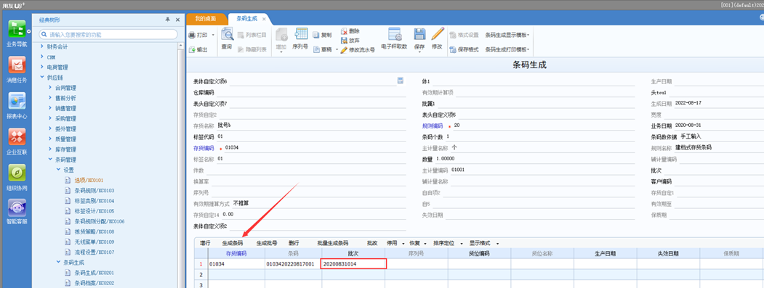Click the 修改流水号 toolbar button
Viewport: 764px width, 288px height.
point(358,49)
